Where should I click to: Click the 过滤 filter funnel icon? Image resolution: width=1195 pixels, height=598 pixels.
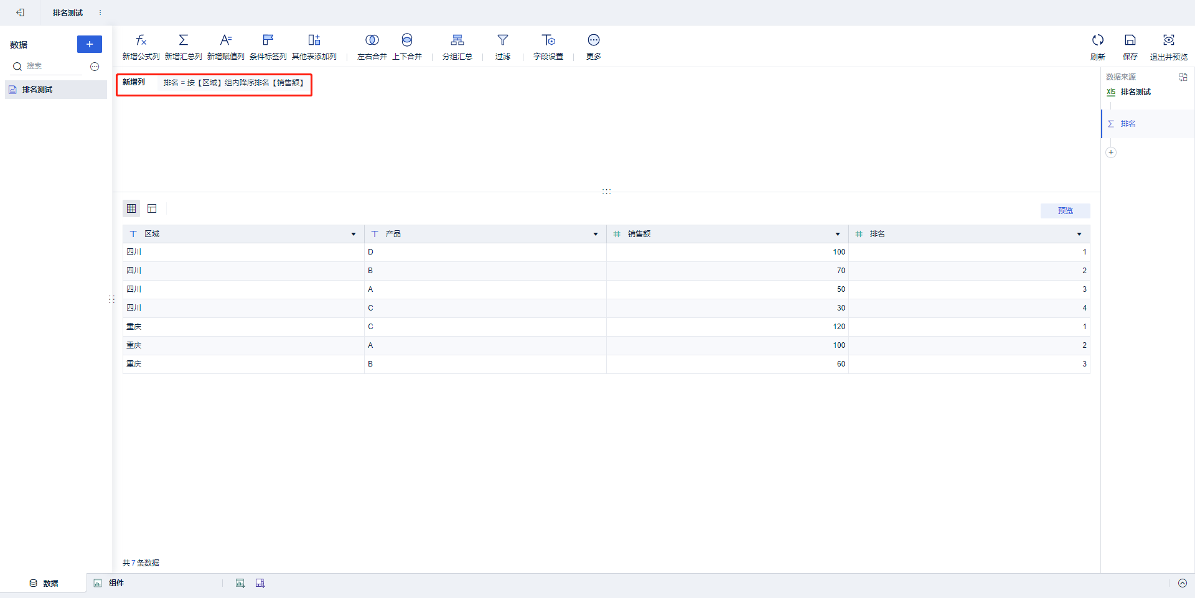click(x=503, y=40)
